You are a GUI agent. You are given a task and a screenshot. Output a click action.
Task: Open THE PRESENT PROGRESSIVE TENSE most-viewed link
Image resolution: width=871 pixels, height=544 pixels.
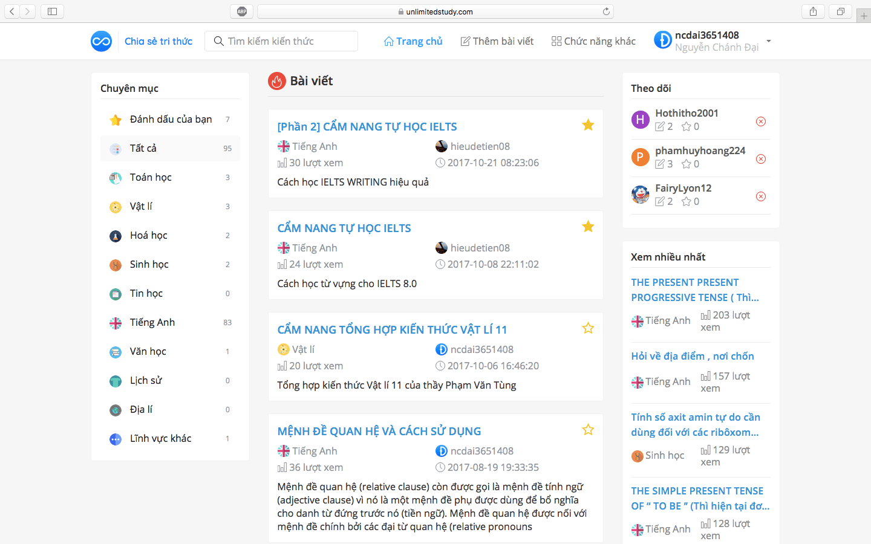tap(694, 290)
